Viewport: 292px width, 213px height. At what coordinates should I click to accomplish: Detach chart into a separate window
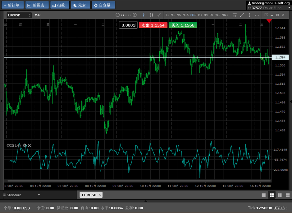(x=266, y=15)
